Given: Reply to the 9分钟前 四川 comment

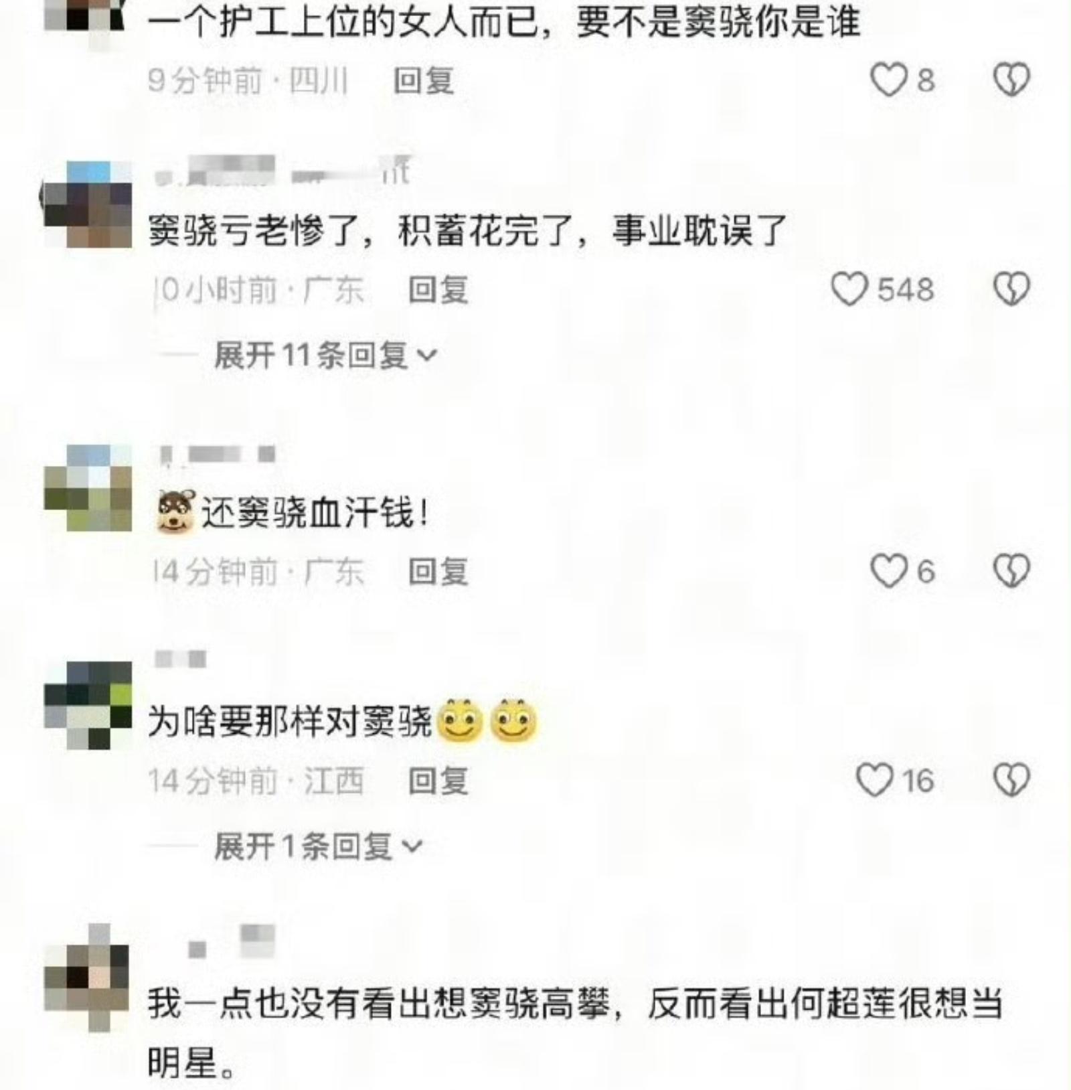Looking at the screenshot, I should [x=424, y=81].
